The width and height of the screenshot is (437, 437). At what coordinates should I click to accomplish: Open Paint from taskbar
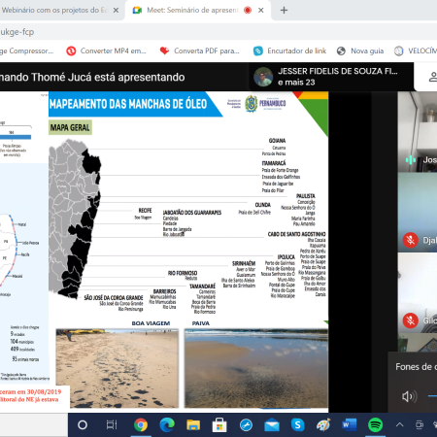coord(323,424)
